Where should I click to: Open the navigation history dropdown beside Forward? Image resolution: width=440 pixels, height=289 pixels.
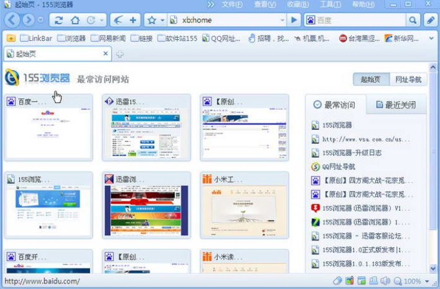41,20
